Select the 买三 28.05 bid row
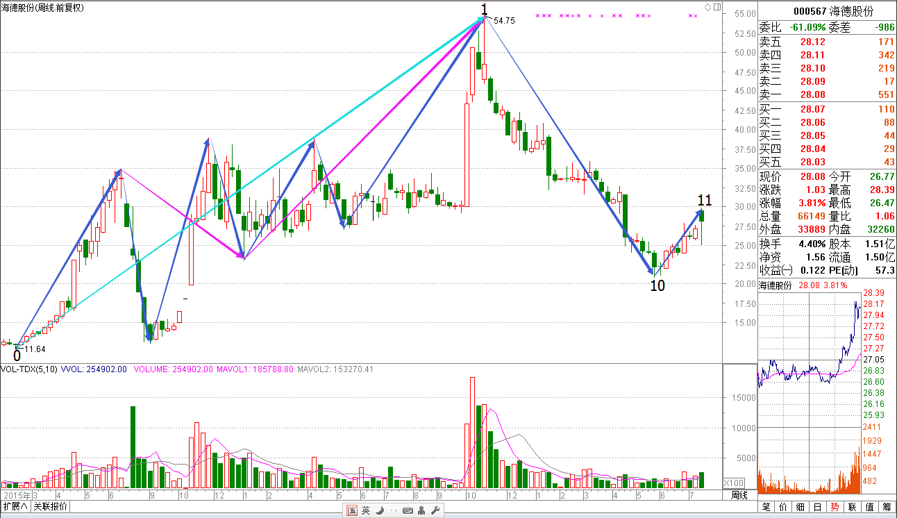This screenshot has width=897, height=518. point(827,136)
